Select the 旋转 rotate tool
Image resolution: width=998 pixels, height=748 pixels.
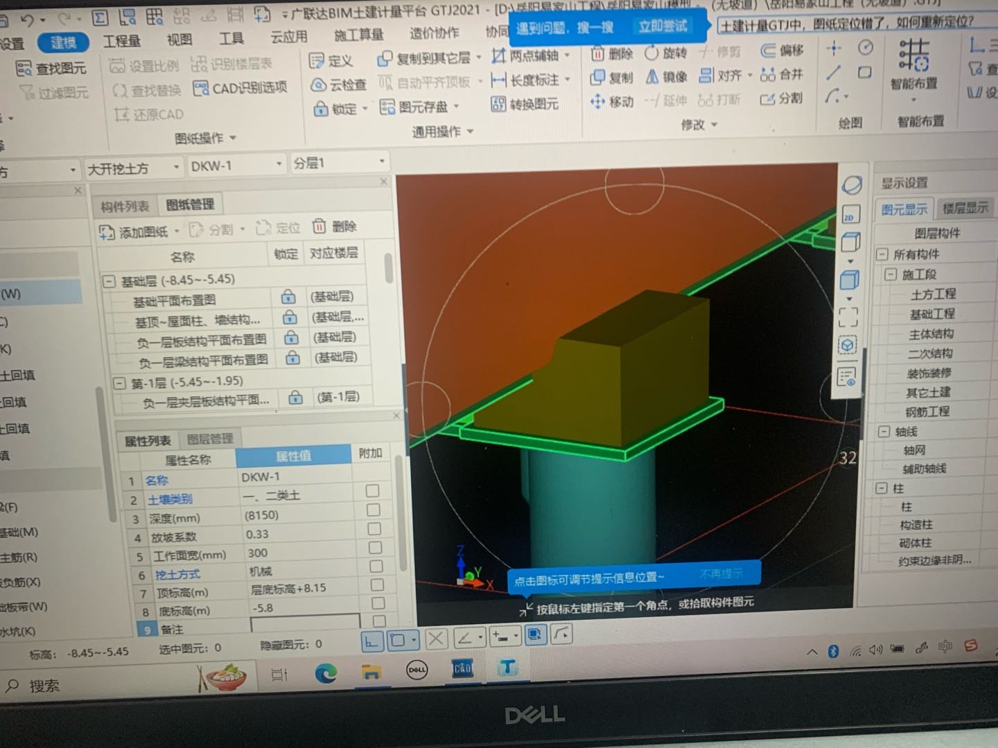tap(665, 53)
